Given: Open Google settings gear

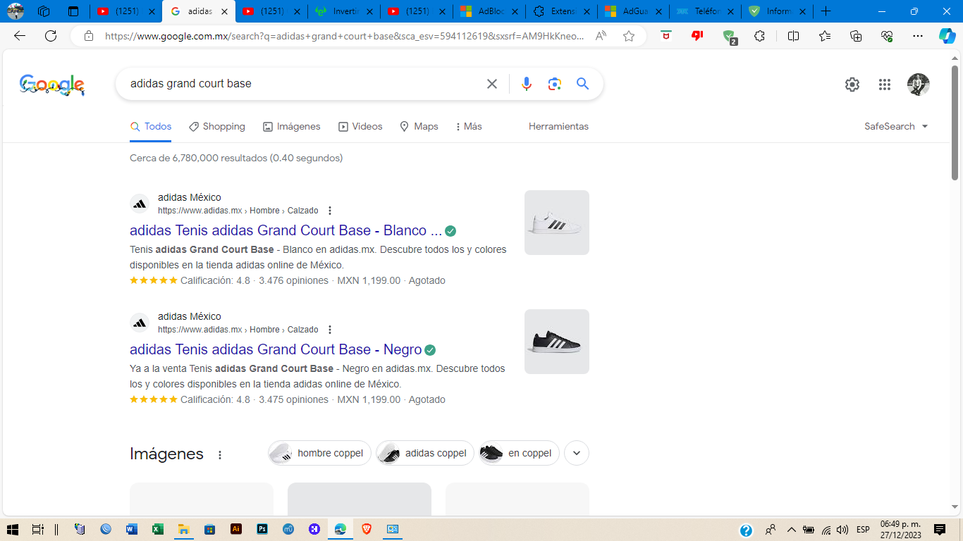Looking at the screenshot, I should point(852,85).
